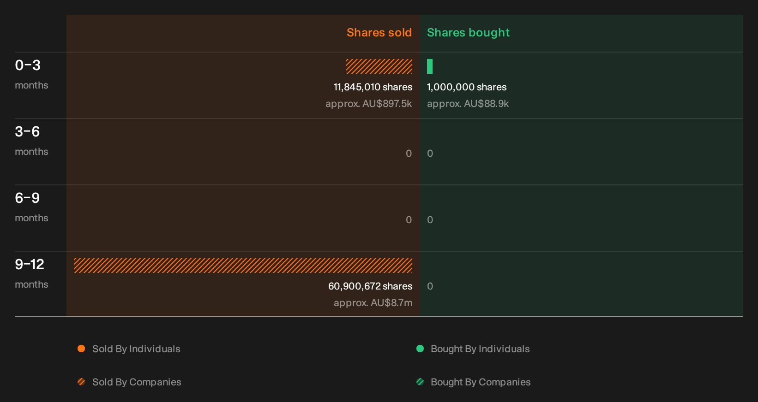The height and width of the screenshot is (402, 758).
Task: Click the approx. AU$8.7m text
Action: (x=373, y=303)
